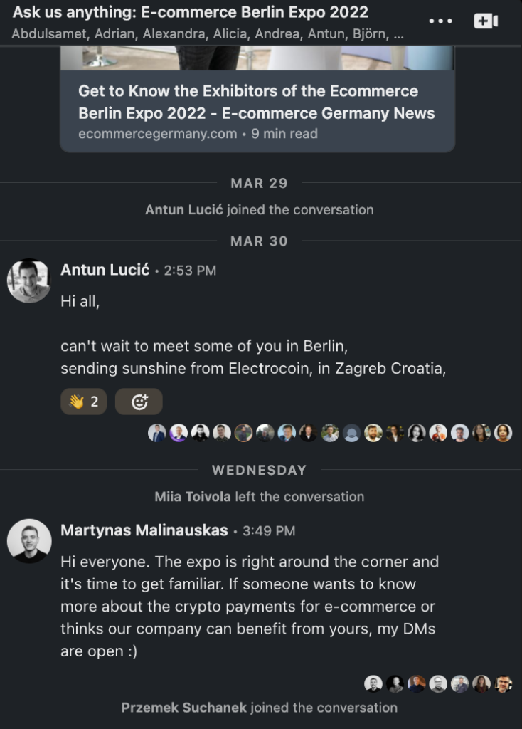Click Antun Lucić's name in the joined notification
Viewport: 522px width, 729px height.
[x=185, y=209]
